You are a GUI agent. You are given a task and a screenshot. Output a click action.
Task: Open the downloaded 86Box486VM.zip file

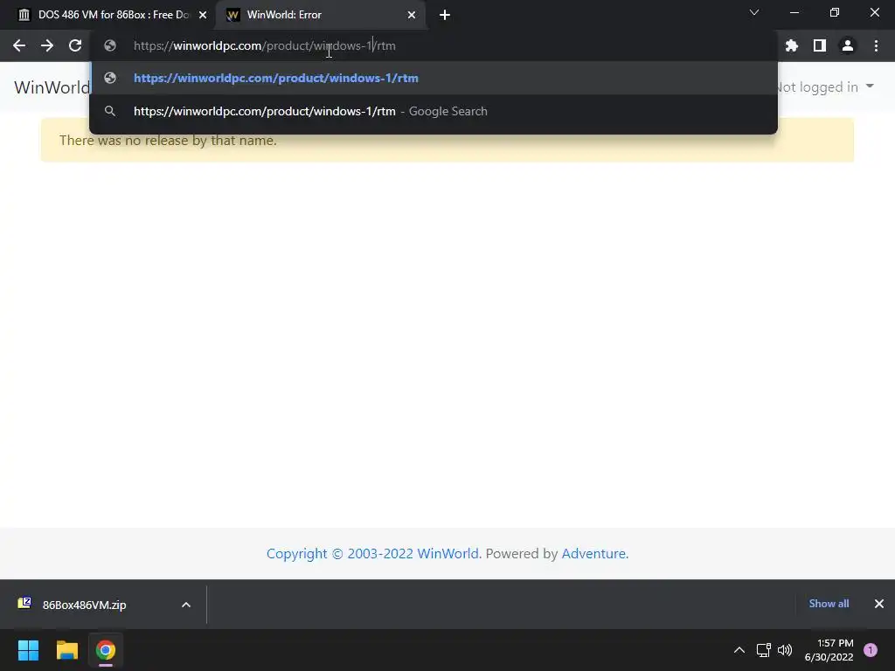click(85, 605)
